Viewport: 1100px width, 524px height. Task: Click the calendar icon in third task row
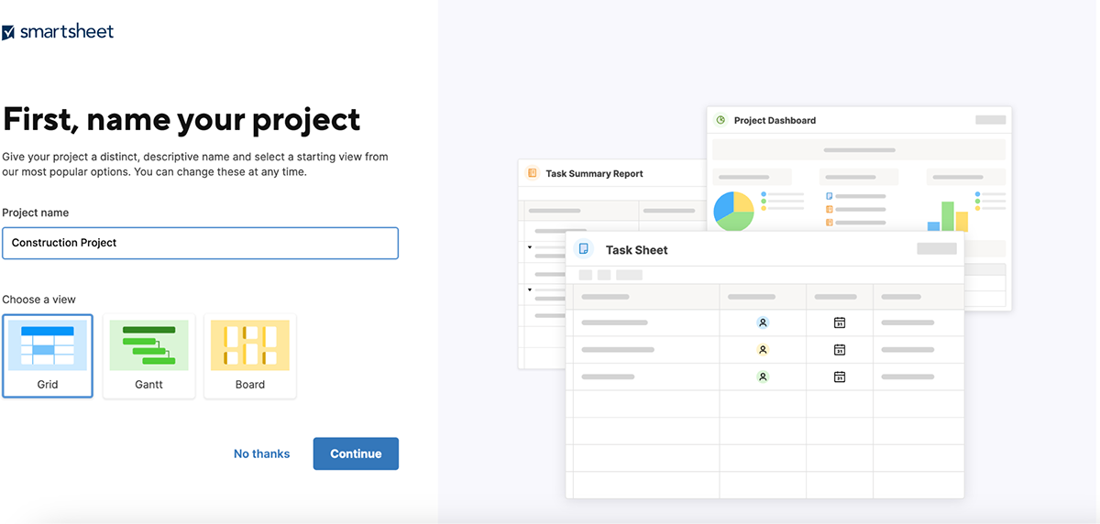pos(839,377)
